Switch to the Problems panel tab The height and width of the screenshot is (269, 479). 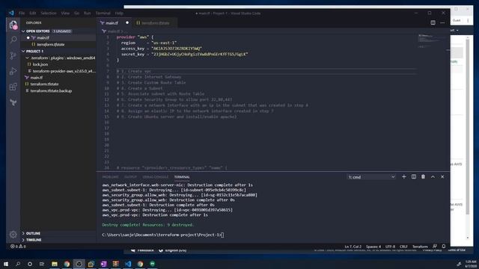[x=110, y=177]
